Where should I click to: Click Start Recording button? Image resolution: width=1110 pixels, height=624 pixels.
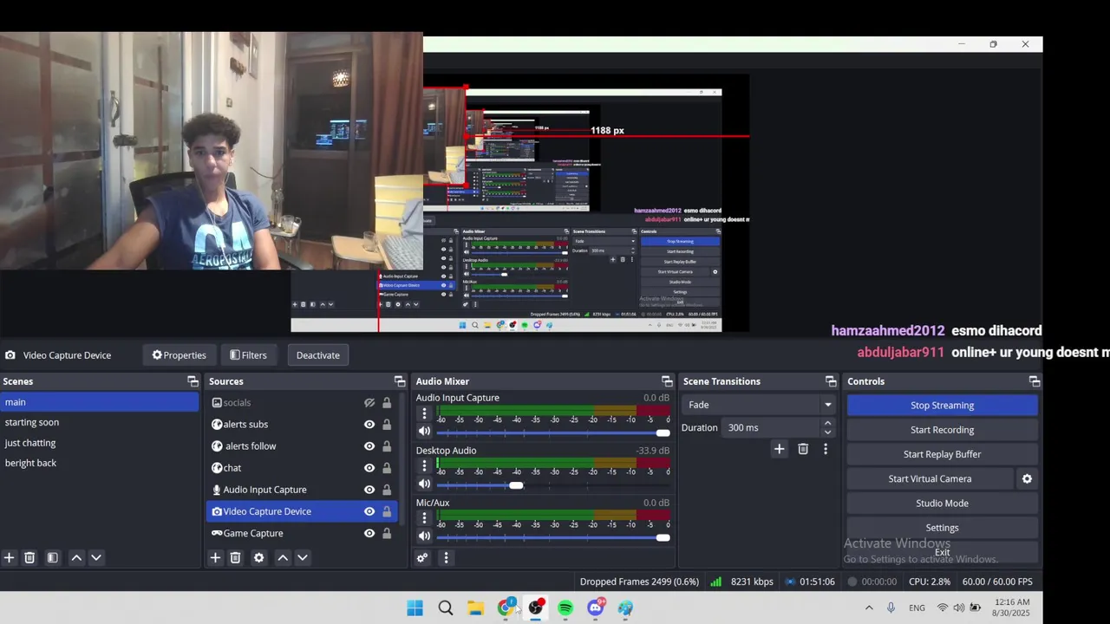[x=942, y=430]
